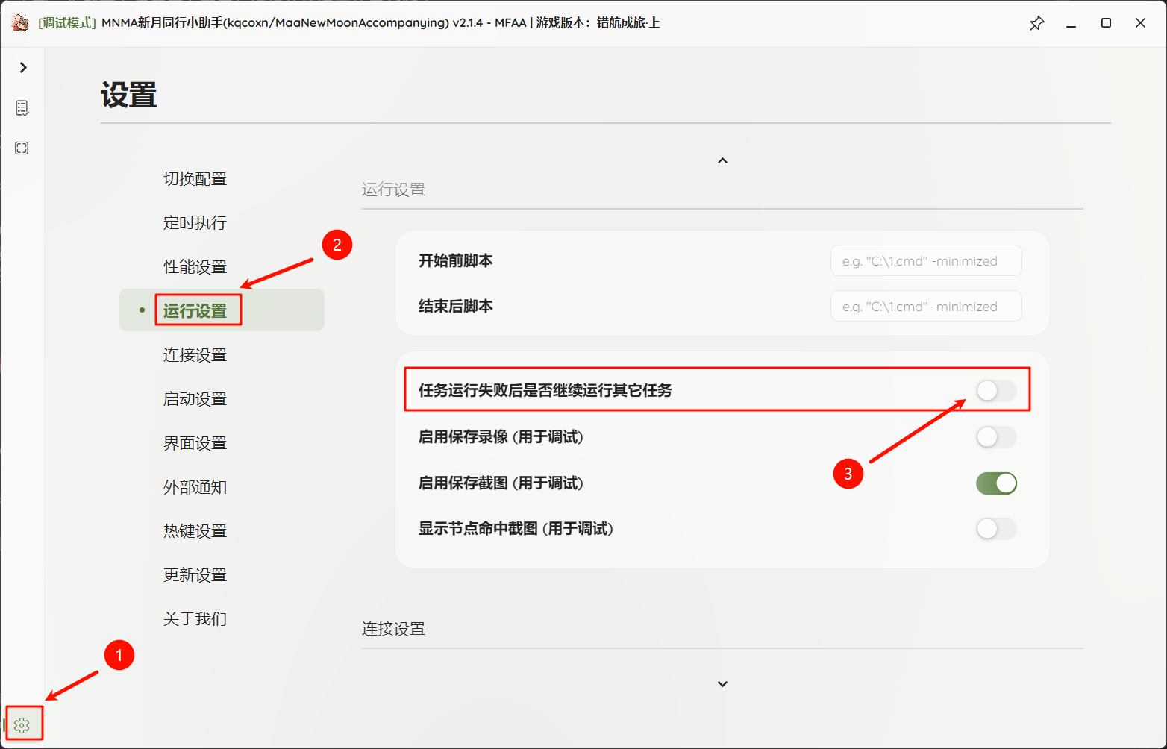Maximize the MFAA window
Viewport: 1167px width, 749px height.
click(1106, 23)
